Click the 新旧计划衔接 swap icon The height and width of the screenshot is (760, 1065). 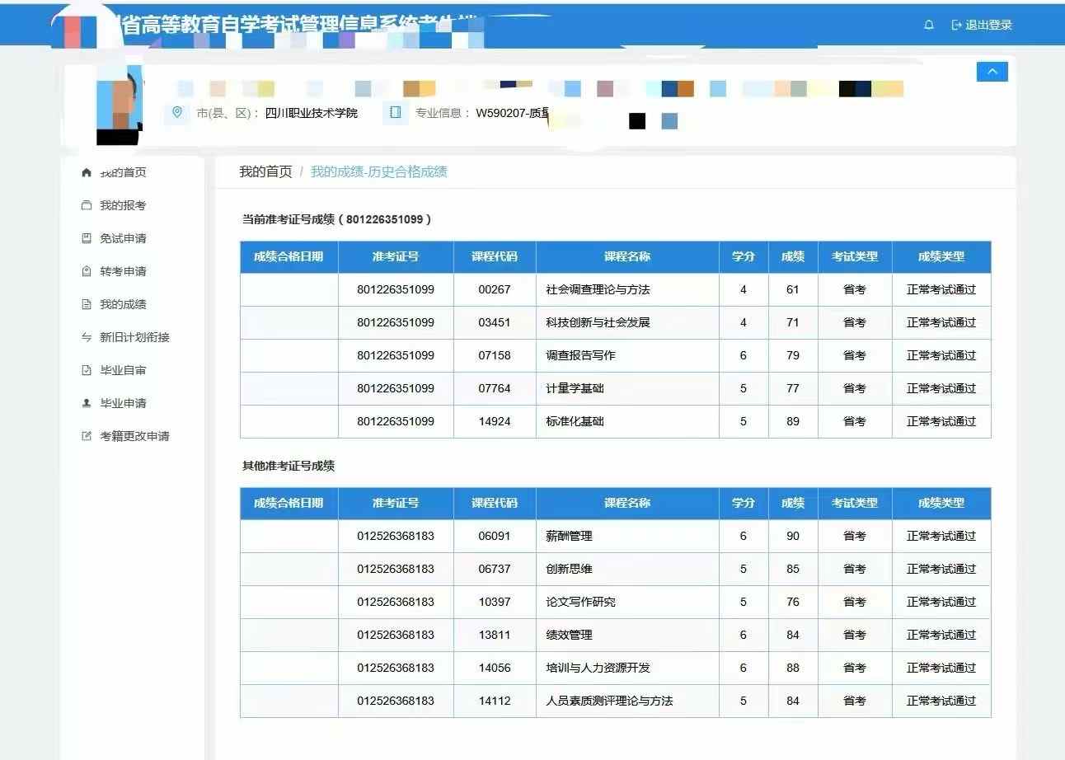87,337
